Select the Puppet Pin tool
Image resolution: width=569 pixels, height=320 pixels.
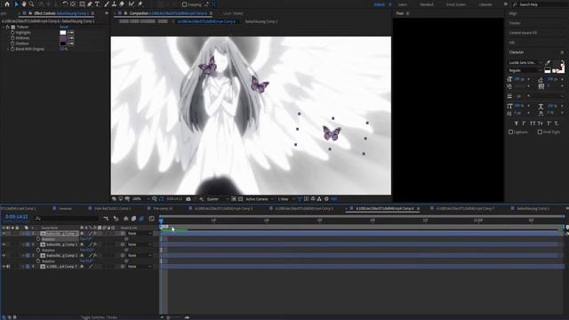(x=140, y=4)
